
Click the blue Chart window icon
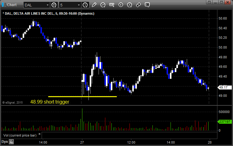(4, 5)
